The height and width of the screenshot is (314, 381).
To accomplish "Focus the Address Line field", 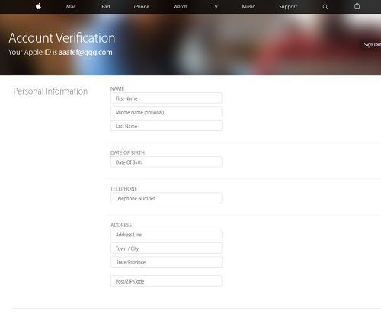I will tap(166, 234).
